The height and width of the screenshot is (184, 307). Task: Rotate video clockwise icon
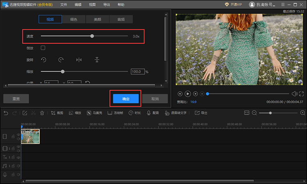61,60
